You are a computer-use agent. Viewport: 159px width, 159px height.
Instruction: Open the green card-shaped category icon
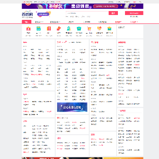[38, 29]
